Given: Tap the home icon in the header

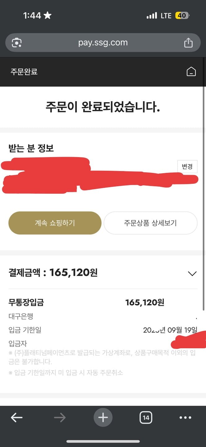Looking at the screenshot, I should click(191, 72).
